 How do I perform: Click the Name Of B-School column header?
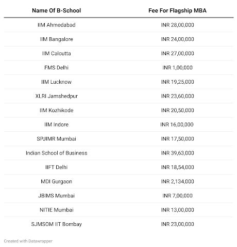point(56,10)
